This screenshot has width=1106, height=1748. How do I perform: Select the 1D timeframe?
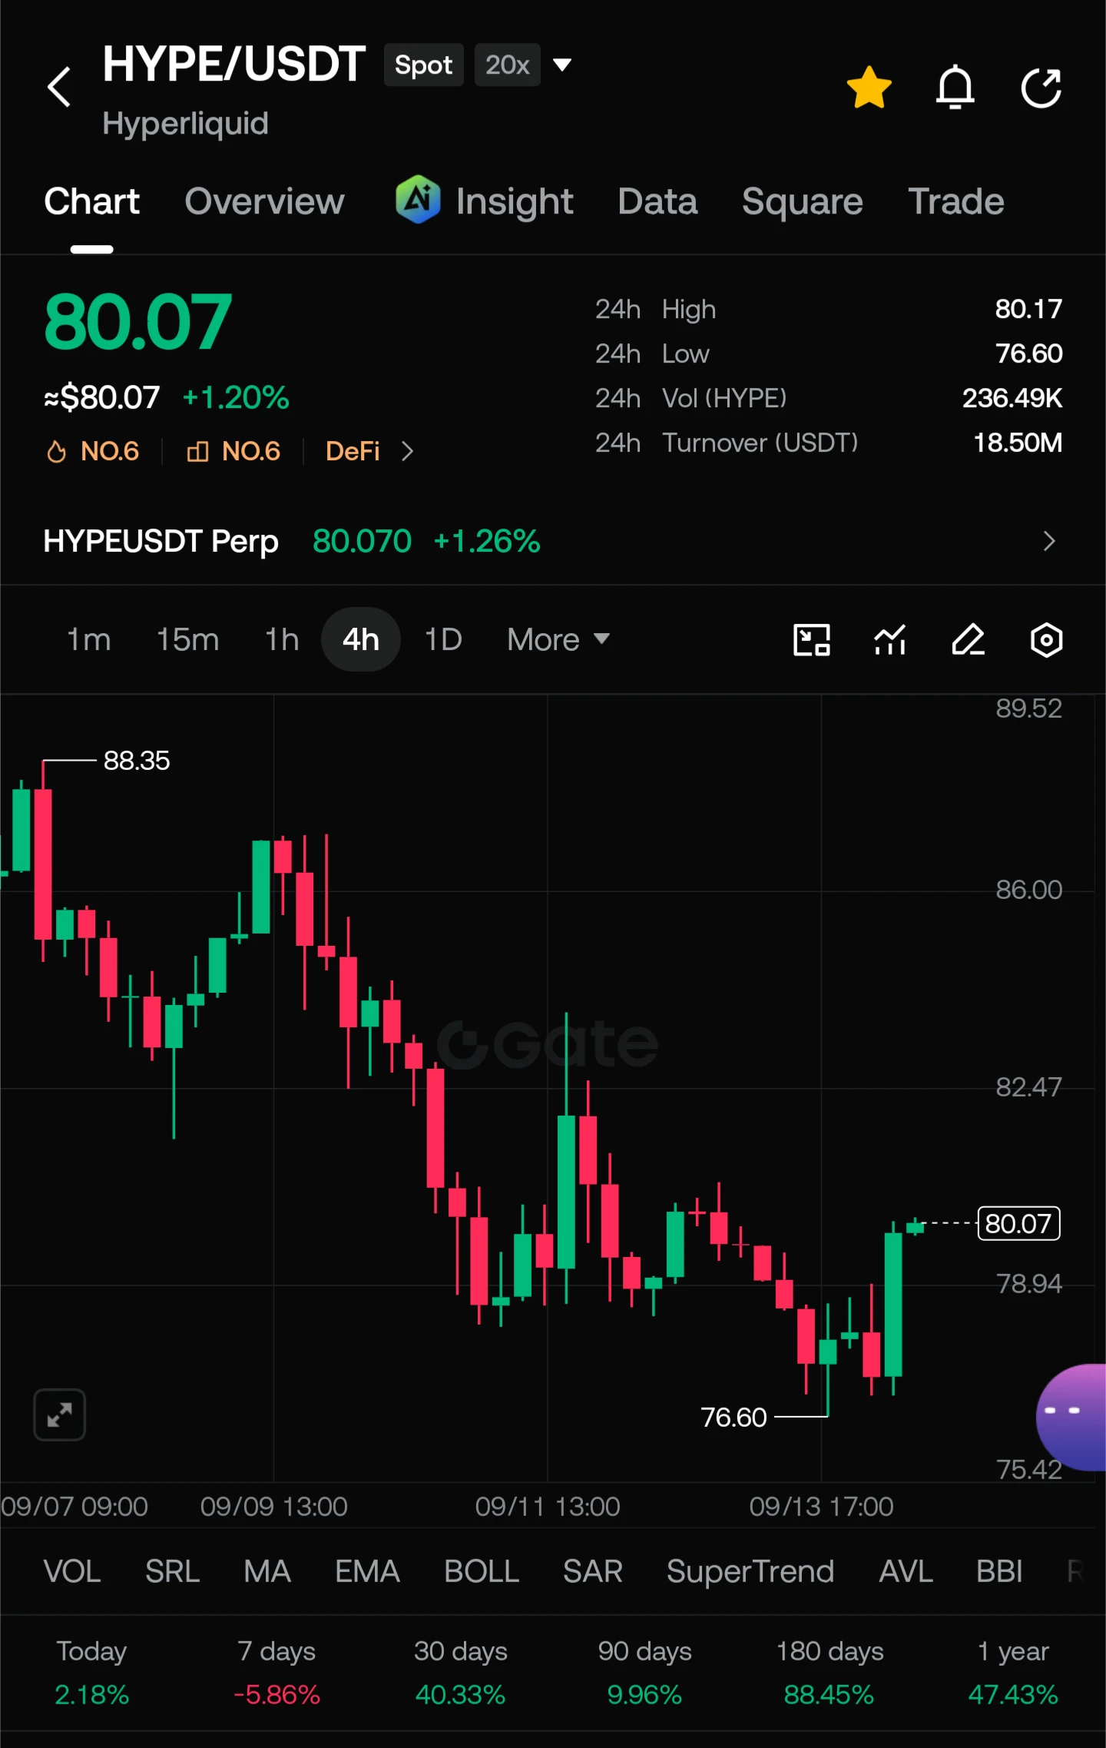click(x=443, y=639)
